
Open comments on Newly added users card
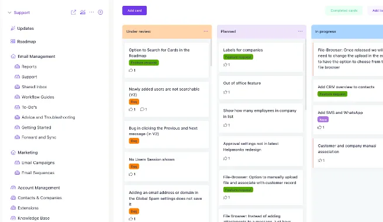[x=143, y=109]
